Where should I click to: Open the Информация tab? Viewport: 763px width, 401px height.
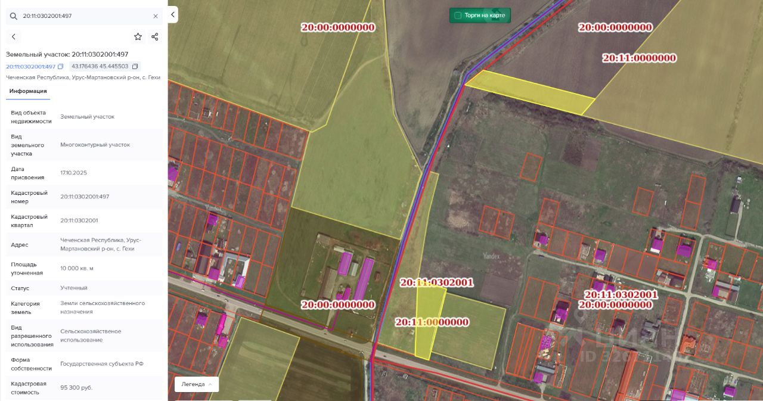tap(28, 91)
